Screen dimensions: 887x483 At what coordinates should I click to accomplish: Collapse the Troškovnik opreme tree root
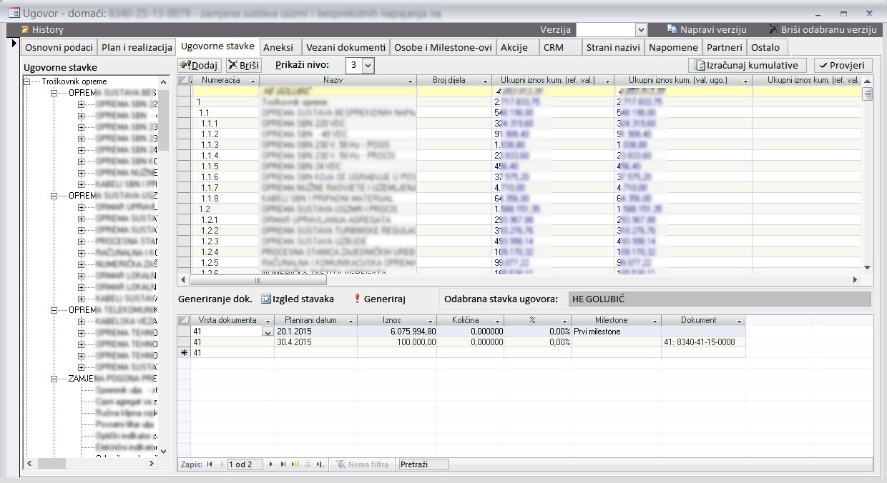[x=28, y=81]
